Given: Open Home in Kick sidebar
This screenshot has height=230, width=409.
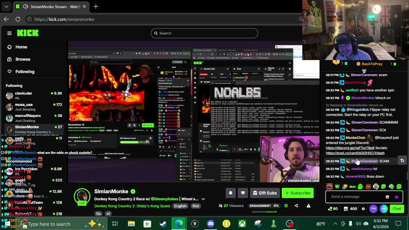Looking at the screenshot, I should tap(21, 47).
